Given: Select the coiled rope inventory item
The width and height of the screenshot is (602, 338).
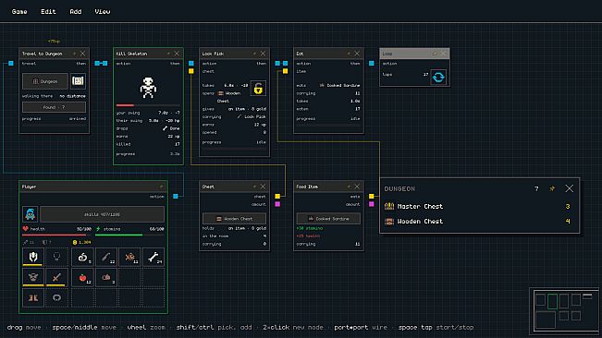Looking at the screenshot, I should 82,257.
